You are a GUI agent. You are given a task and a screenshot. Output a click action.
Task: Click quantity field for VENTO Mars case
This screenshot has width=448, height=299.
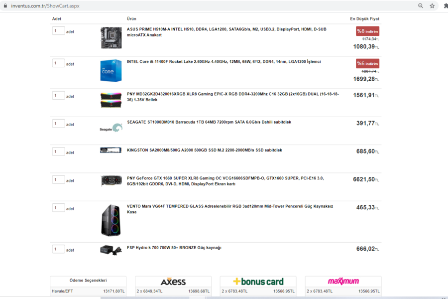click(x=58, y=207)
